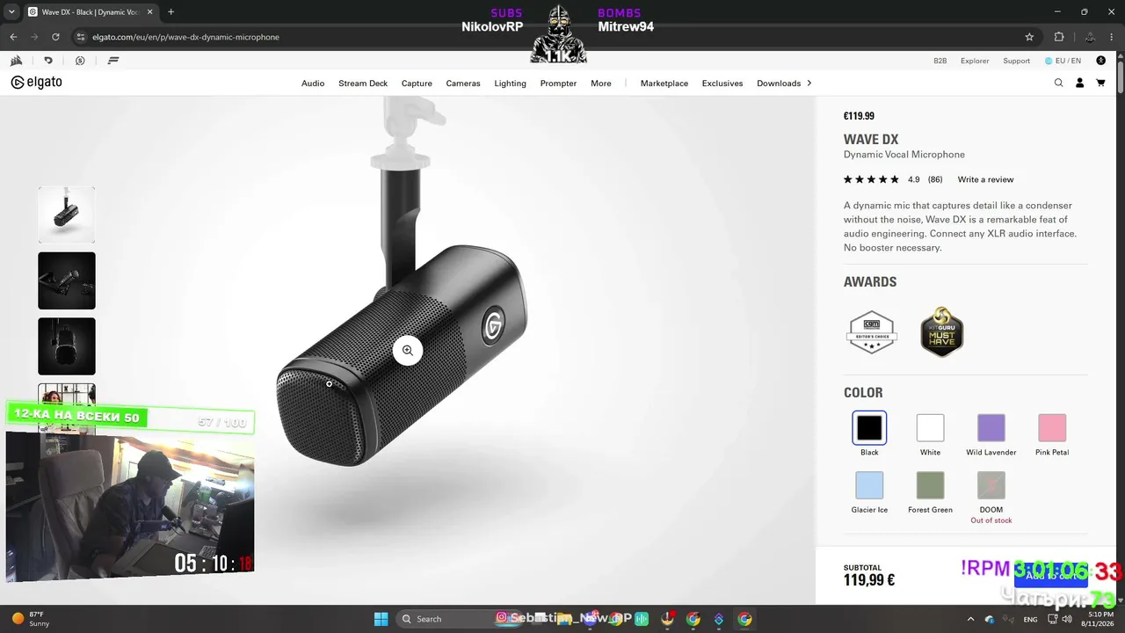Open the shopping cart icon
The width and height of the screenshot is (1125, 633).
(x=1100, y=83)
